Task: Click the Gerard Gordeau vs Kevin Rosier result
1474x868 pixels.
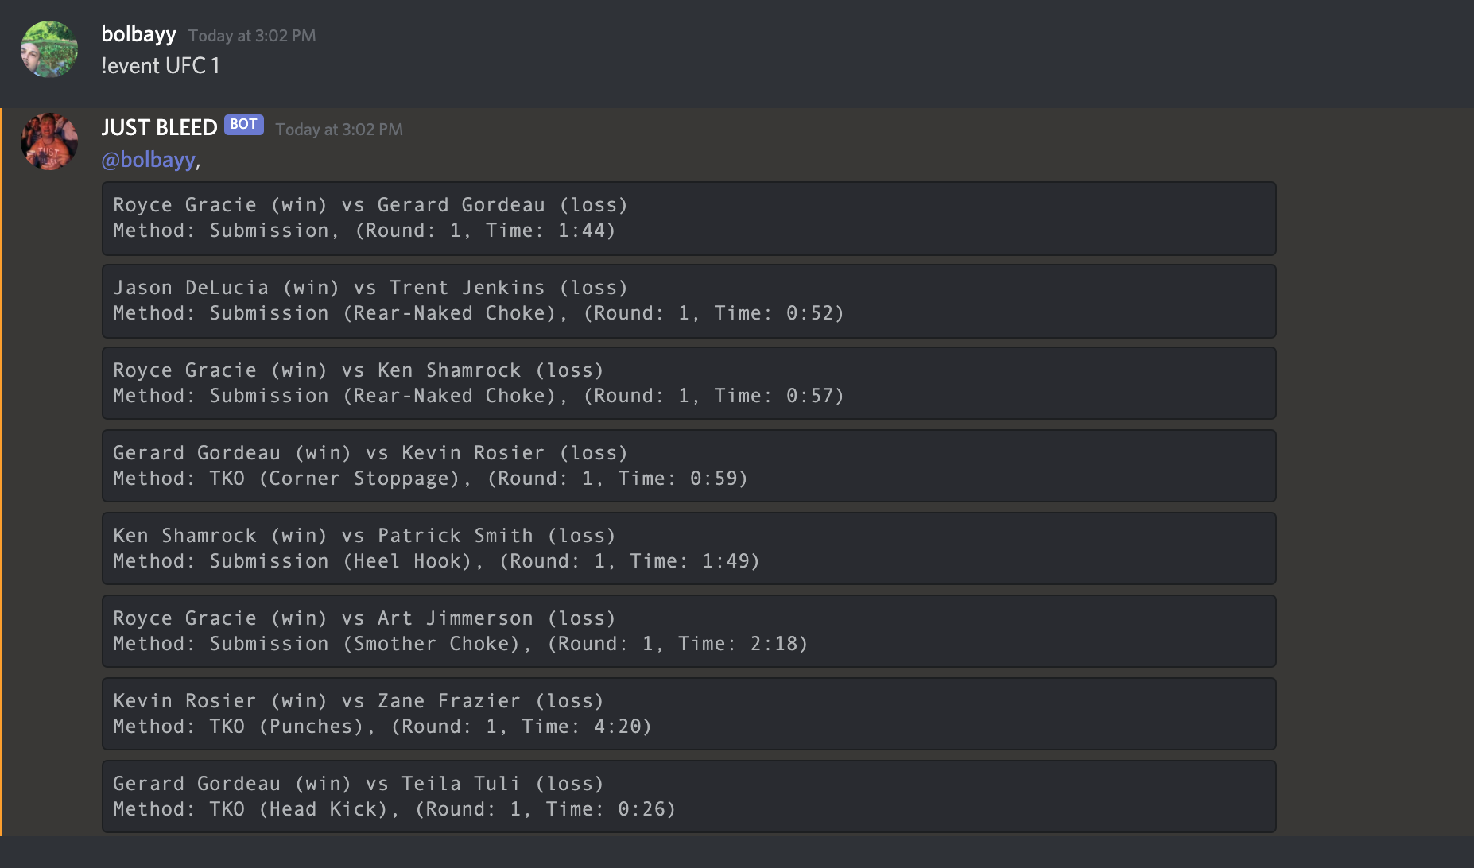Action: point(688,466)
